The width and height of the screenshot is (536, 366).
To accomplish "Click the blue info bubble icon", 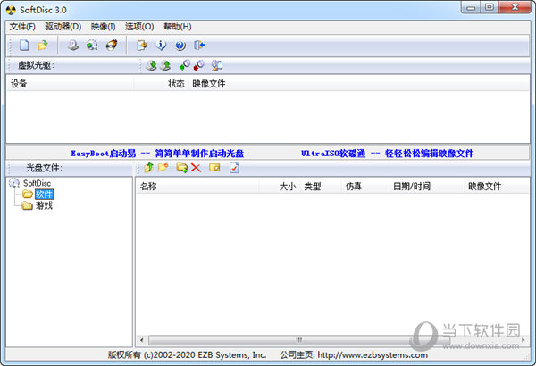I will pyautogui.click(x=161, y=46).
